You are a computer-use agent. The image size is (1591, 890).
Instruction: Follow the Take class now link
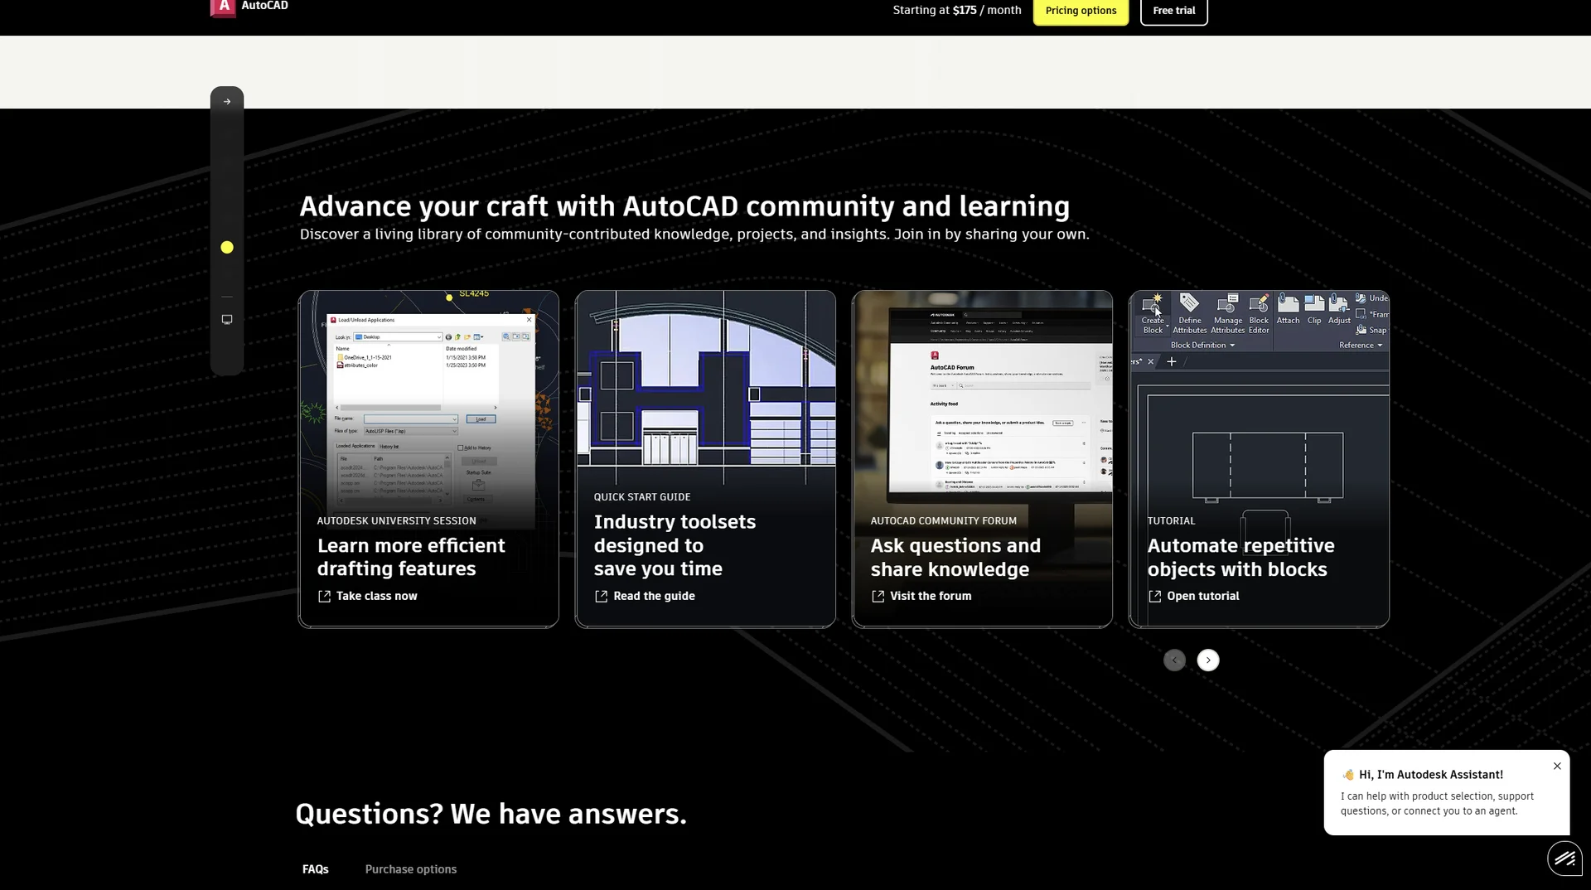pyautogui.click(x=367, y=597)
